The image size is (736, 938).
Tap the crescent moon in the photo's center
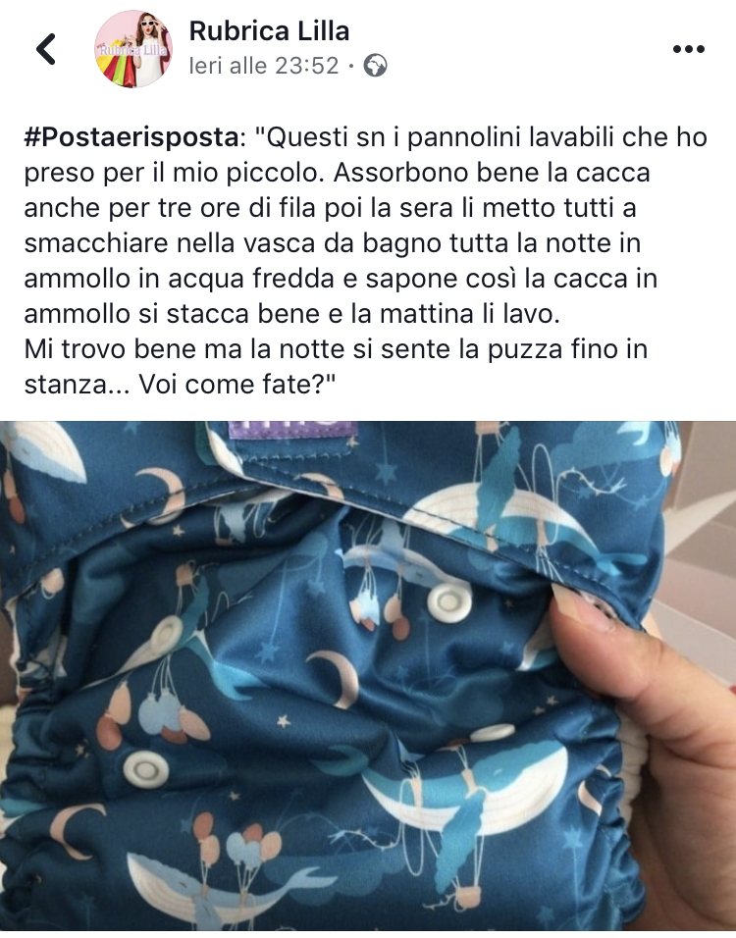click(x=332, y=678)
